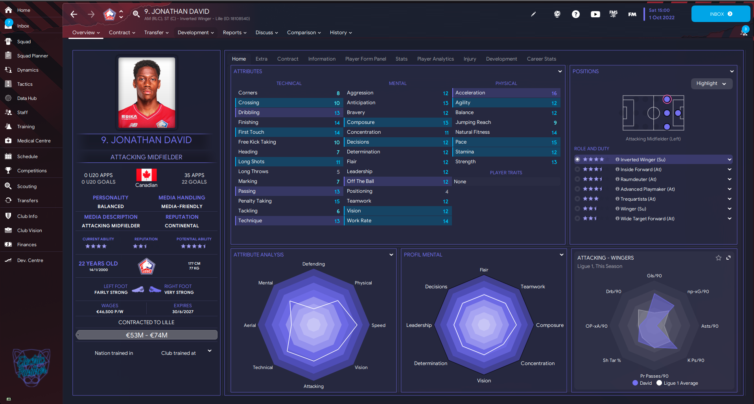Screen dimensions: 754x404
Task: Open the History menu
Action: (x=341, y=32)
